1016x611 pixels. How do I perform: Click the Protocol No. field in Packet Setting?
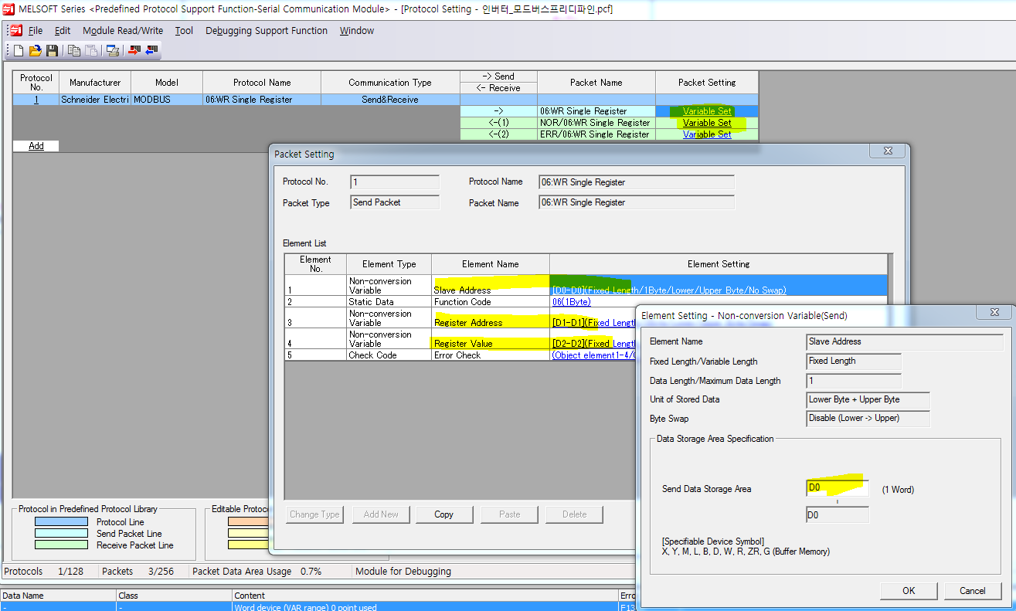(x=394, y=182)
